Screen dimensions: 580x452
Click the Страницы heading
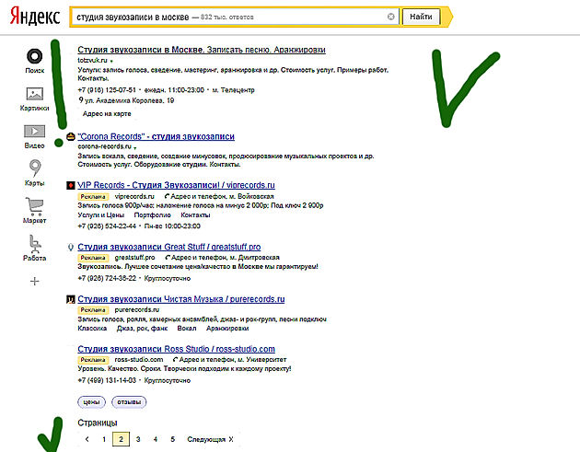click(x=98, y=423)
